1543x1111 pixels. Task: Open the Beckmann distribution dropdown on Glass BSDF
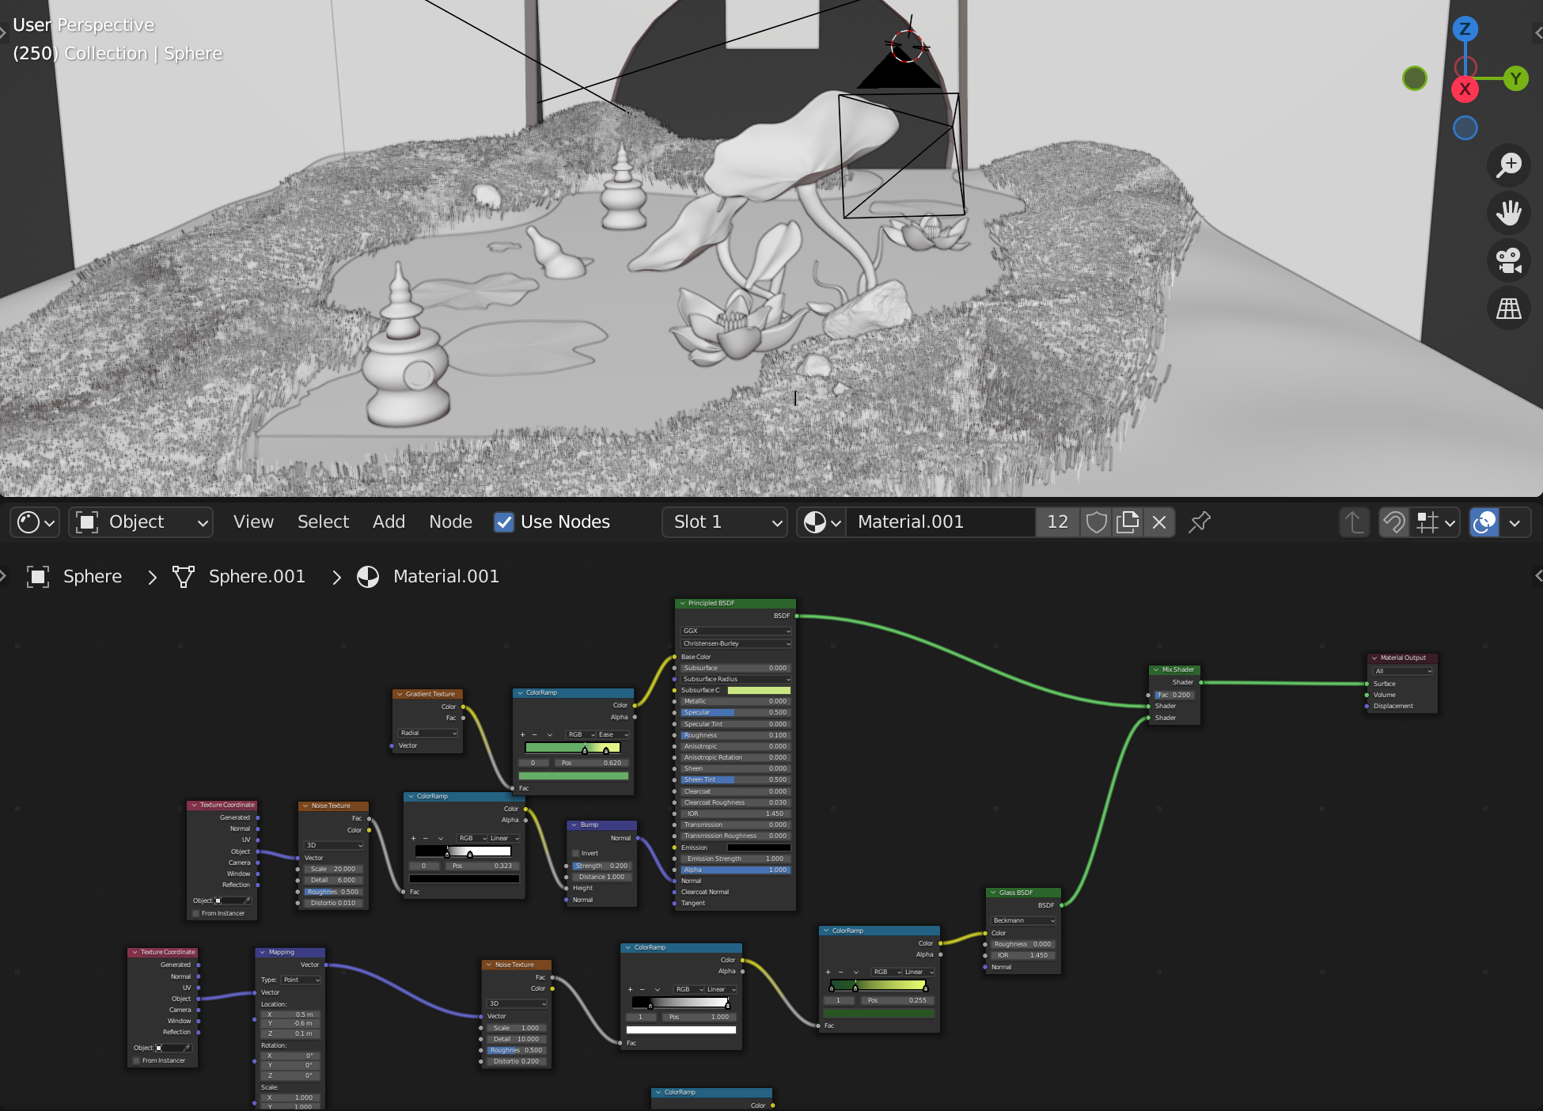1023,920
